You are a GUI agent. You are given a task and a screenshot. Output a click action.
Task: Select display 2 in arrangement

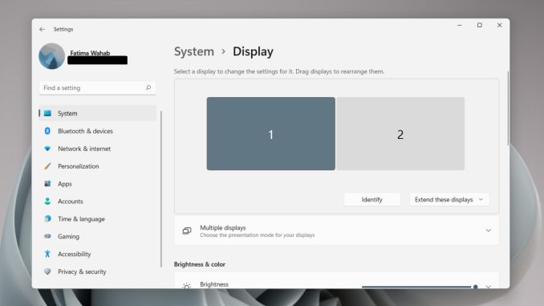pyautogui.click(x=400, y=133)
